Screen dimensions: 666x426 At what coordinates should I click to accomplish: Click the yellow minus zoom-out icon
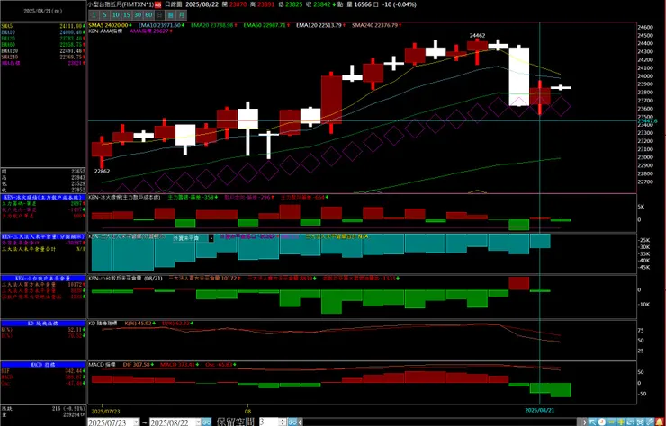pos(612,422)
